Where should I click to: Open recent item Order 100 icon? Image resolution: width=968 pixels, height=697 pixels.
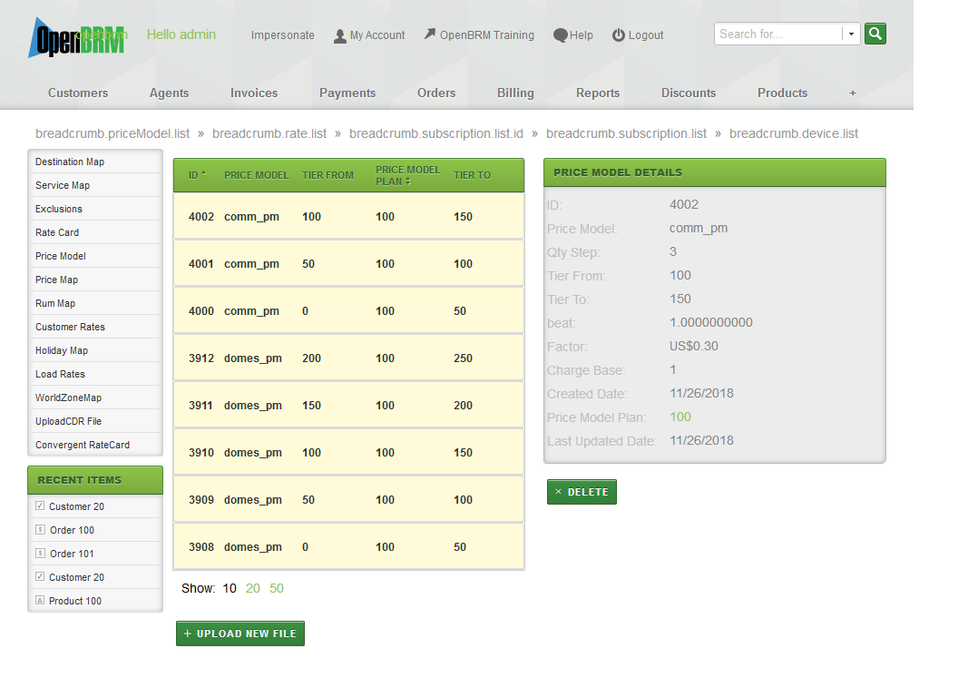coord(40,529)
